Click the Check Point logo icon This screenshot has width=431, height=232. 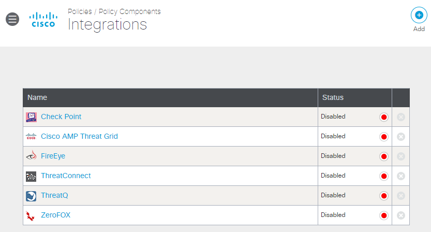click(31, 117)
